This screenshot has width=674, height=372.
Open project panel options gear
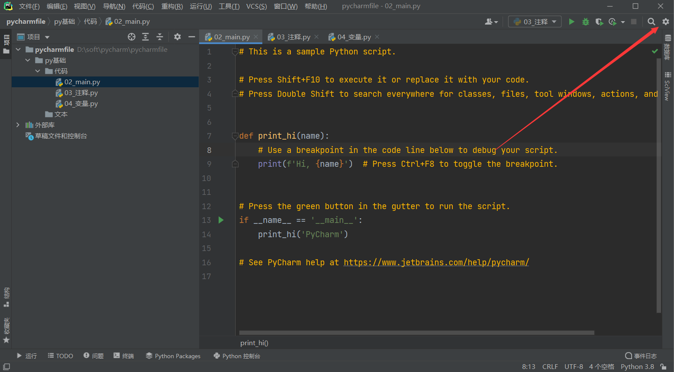coord(177,37)
